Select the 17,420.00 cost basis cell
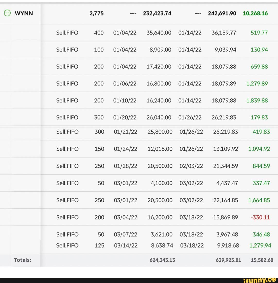This screenshot has height=283, width=278. point(159,67)
